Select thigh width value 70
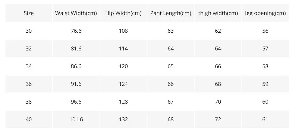Viewport: 299px width, 133px height. 218,102
